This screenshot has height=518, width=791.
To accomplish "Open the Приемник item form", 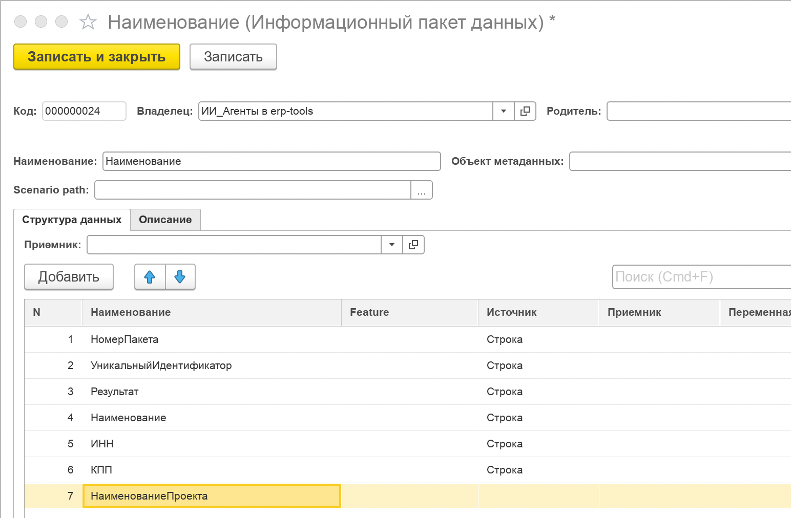I will [x=413, y=245].
